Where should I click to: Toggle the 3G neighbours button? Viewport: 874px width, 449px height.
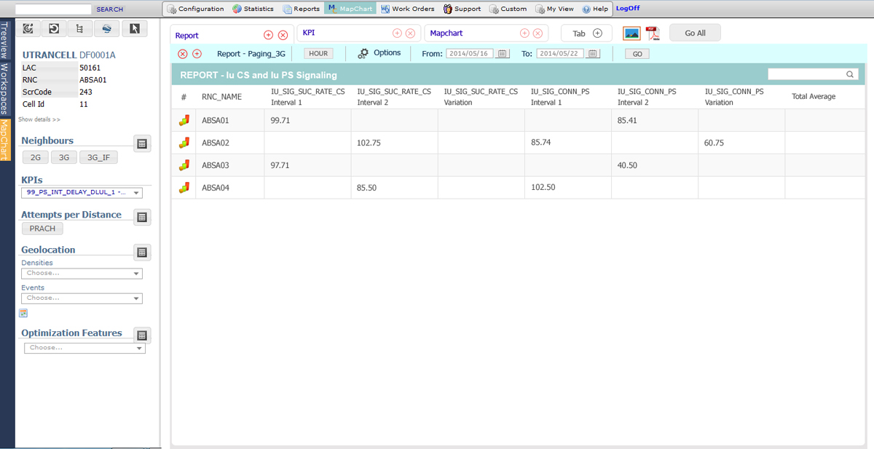click(x=64, y=158)
